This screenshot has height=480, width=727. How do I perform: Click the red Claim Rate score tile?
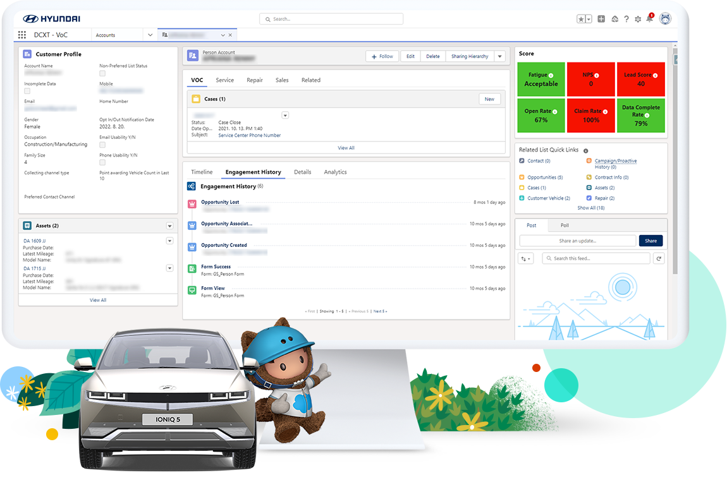click(x=590, y=115)
